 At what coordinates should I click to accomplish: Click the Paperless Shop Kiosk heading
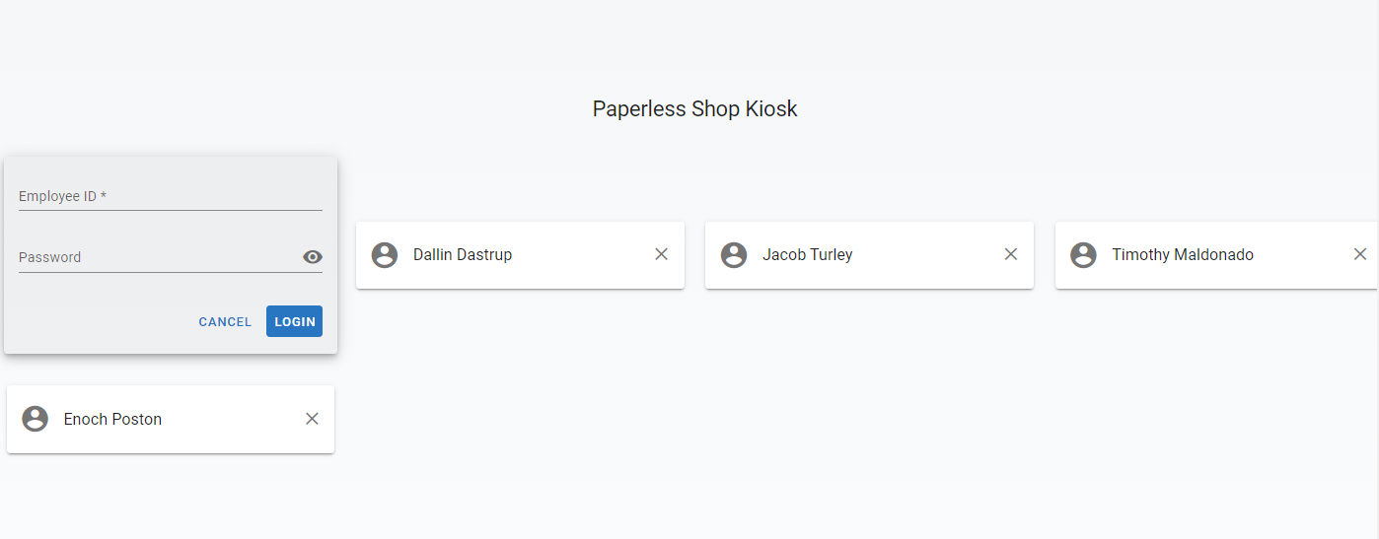point(694,108)
